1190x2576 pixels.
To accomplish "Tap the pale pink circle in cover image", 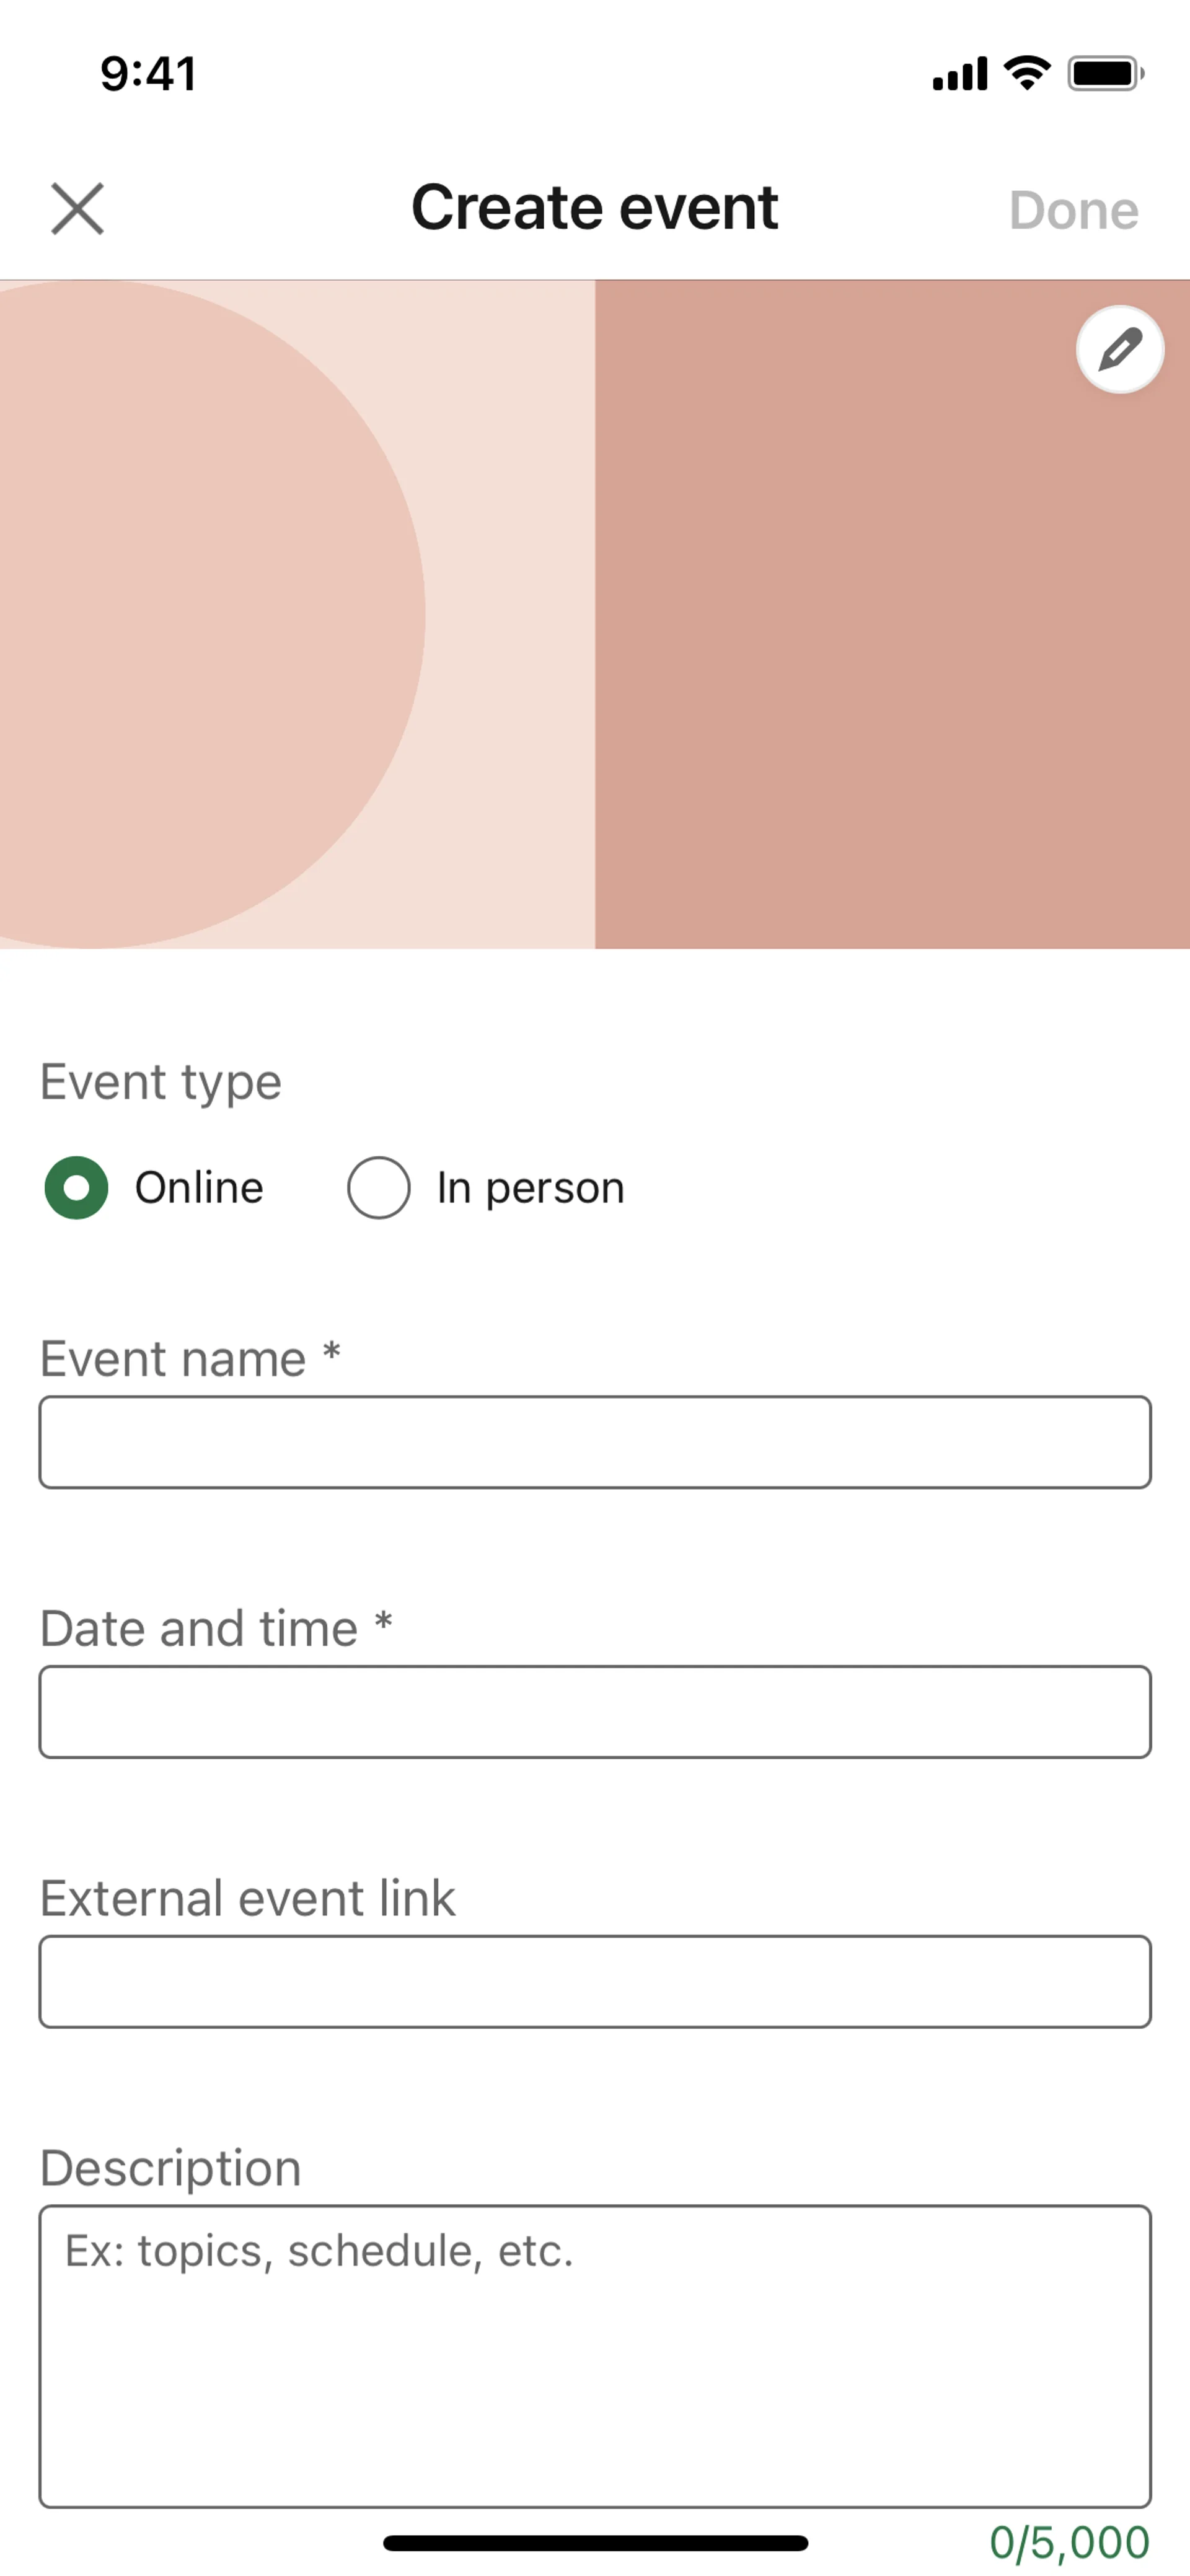I will [x=200, y=615].
